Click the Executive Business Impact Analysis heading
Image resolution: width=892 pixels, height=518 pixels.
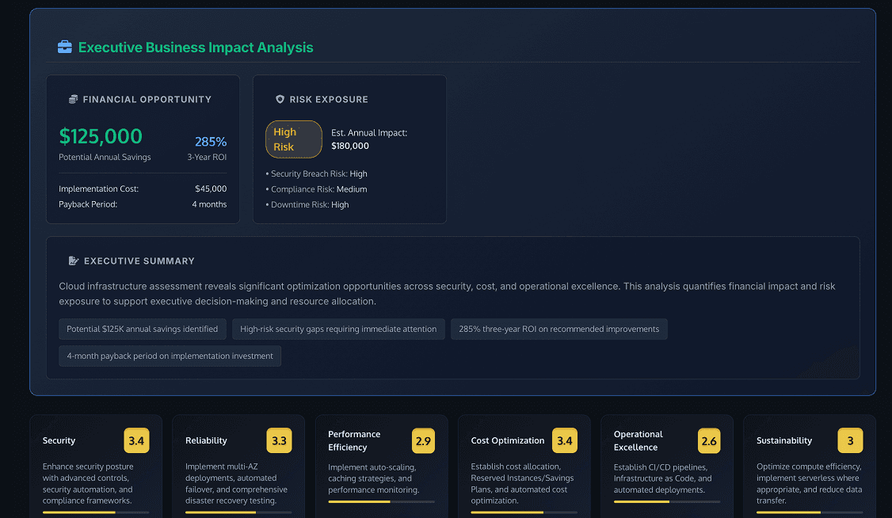196,48
